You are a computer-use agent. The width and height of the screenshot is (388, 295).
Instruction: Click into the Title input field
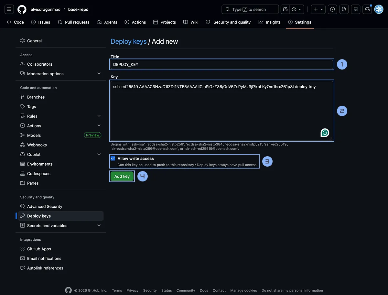[222, 64]
